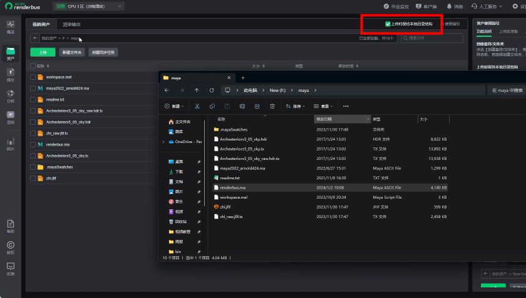Check the box for maya2022_arnold424.ma
Screen dimensions: 526x298
[x=33, y=88]
